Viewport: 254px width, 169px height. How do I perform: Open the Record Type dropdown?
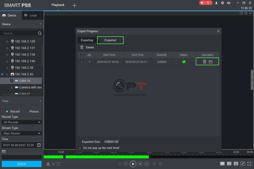(x=22, y=122)
